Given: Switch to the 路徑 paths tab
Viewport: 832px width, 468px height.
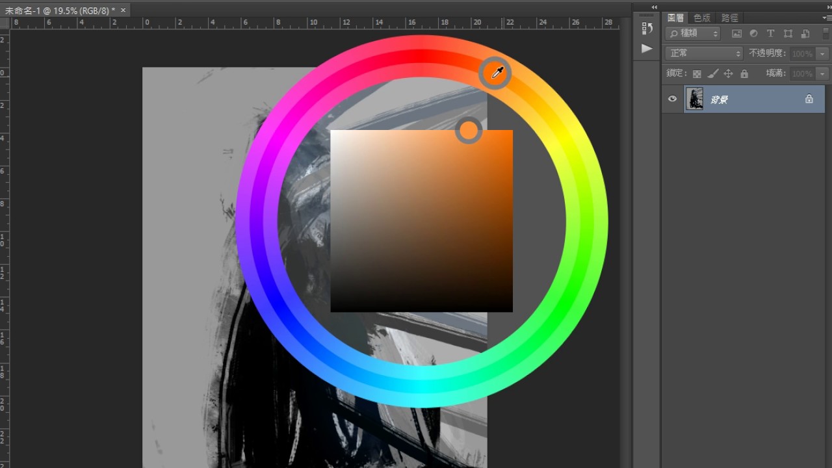Looking at the screenshot, I should click(730, 18).
